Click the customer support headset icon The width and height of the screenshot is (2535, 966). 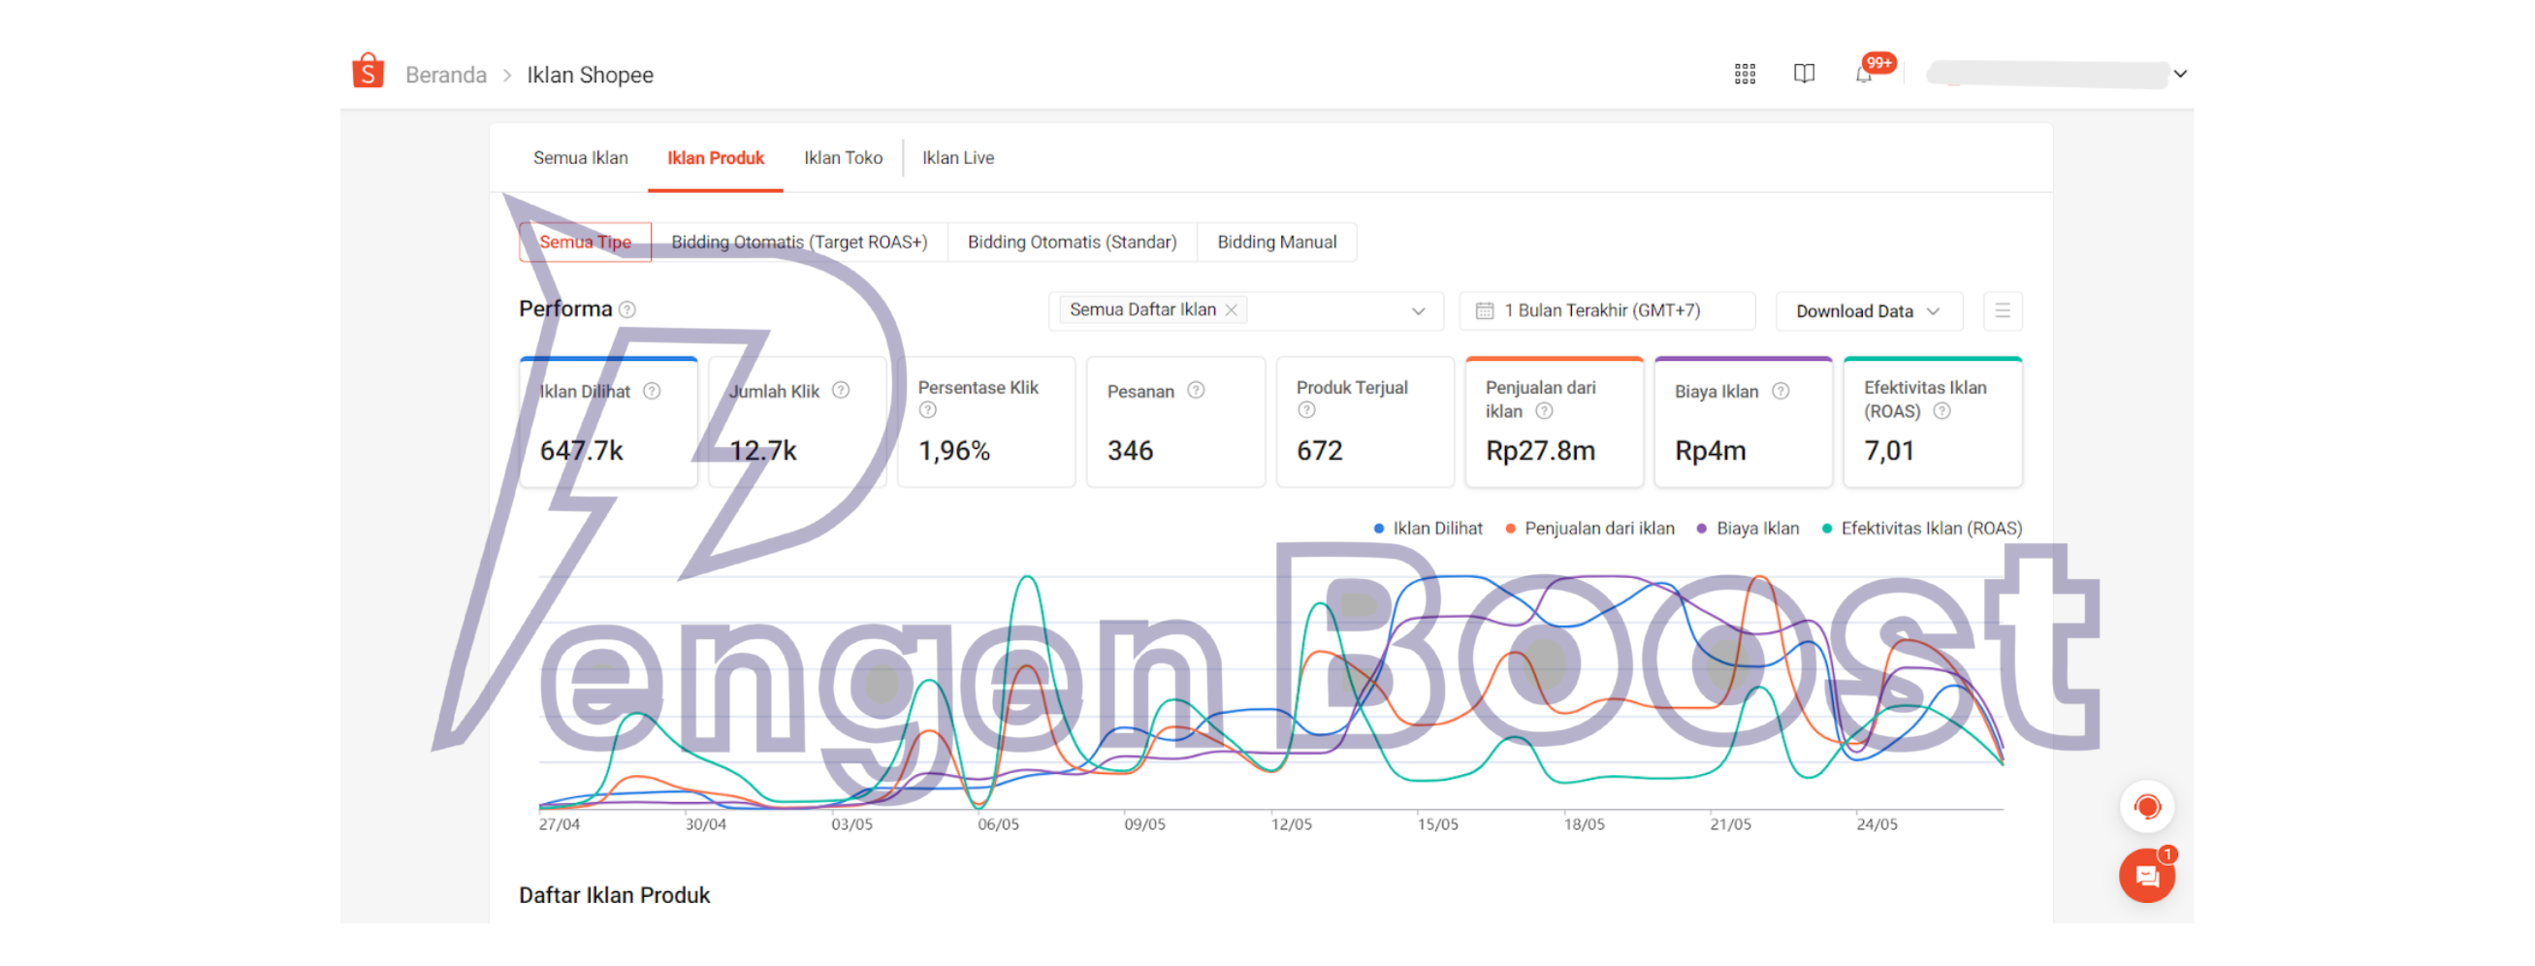coord(2146,807)
